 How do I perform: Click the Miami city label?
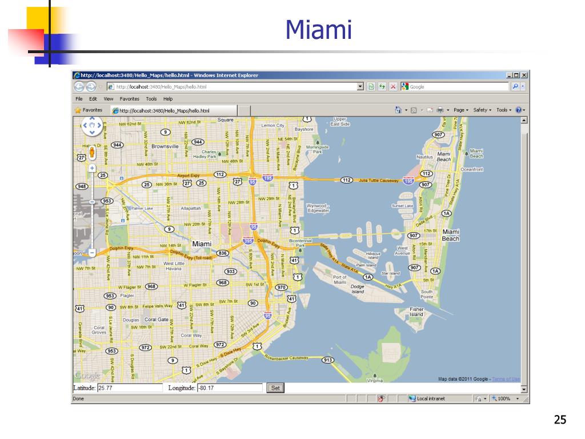click(202, 244)
